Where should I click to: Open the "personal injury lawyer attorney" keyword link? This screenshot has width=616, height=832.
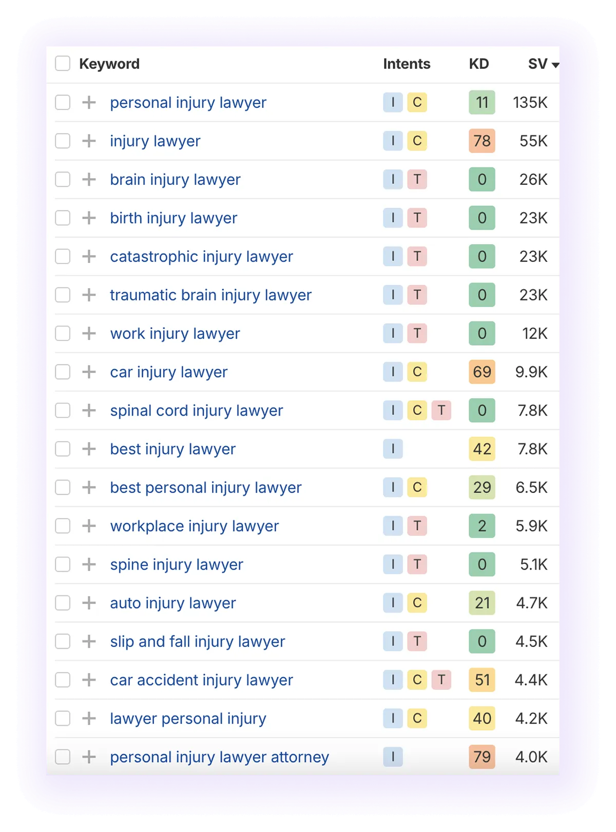(x=220, y=757)
